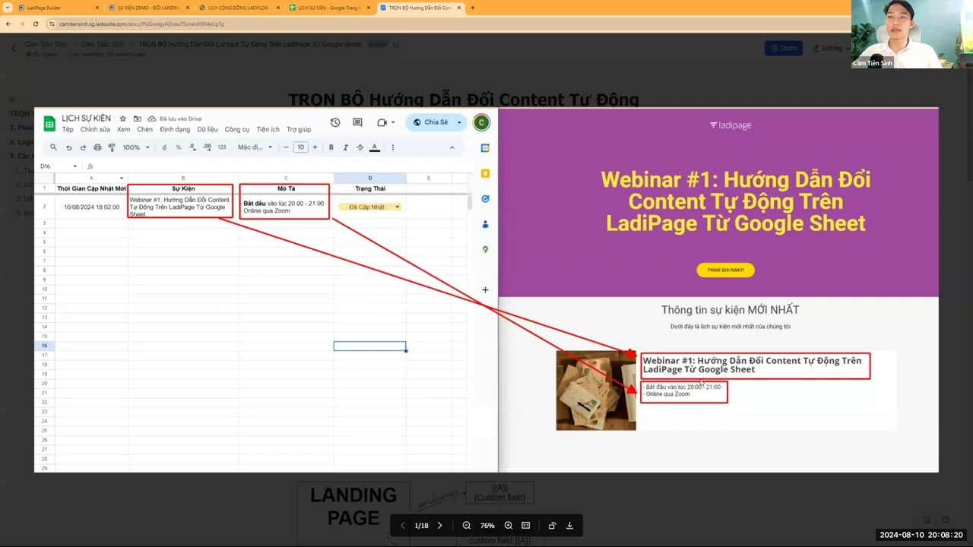Click the redo arrow in Sheets toolbar

(83, 147)
